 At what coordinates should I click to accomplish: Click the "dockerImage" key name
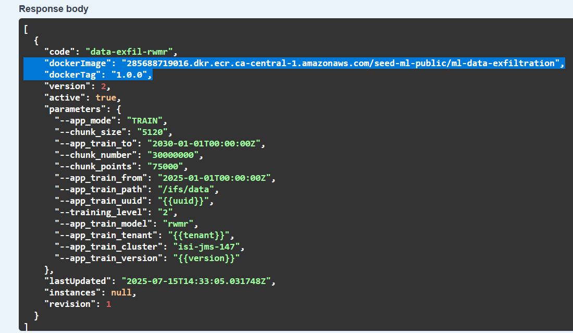pos(78,63)
